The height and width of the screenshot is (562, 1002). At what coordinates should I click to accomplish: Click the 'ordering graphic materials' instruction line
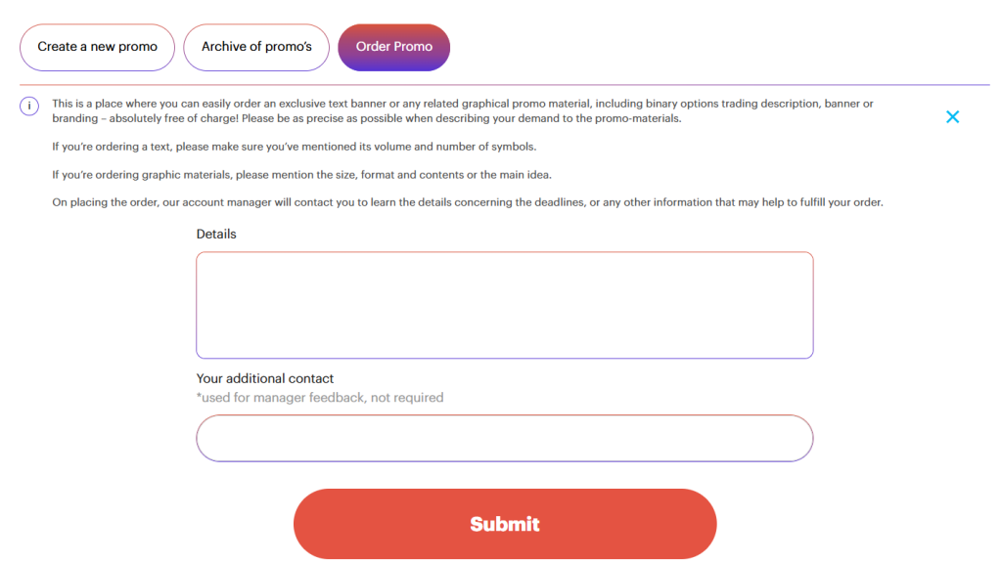pos(301,175)
